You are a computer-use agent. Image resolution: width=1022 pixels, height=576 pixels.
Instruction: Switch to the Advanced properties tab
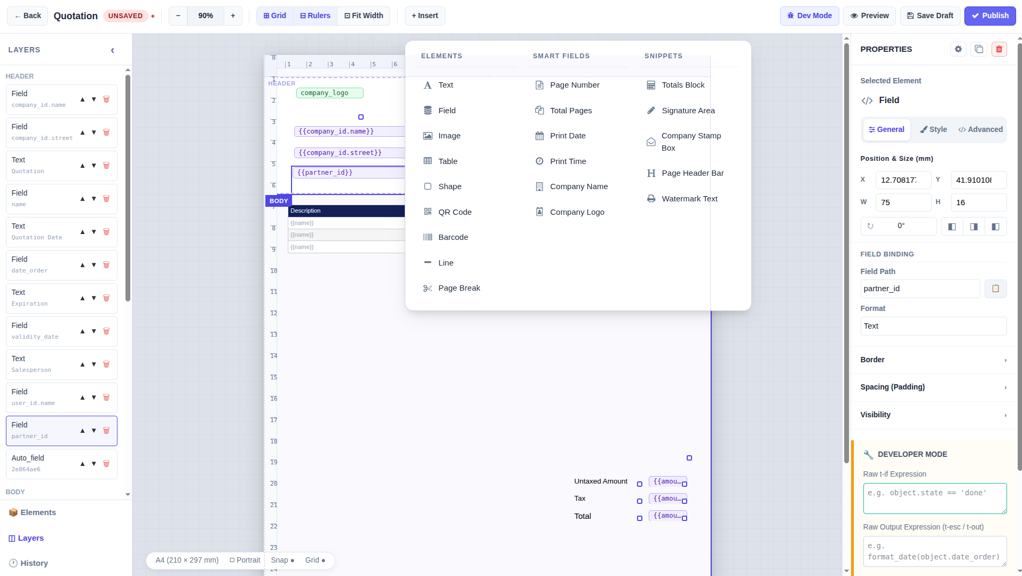pyautogui.click(x=980, y=130)
